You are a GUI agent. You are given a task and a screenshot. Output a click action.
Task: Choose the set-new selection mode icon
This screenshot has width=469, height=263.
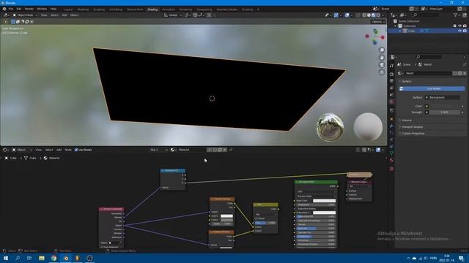[13, 21]
